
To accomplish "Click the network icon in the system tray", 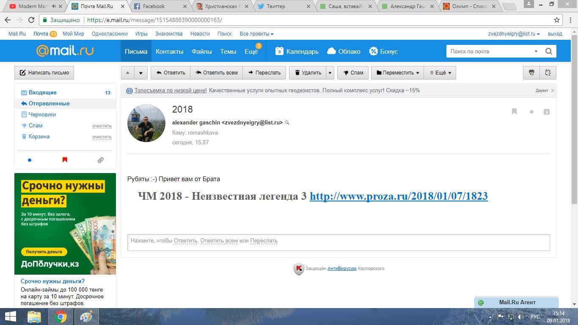I will pyautogui.click(x=511, y=317).
